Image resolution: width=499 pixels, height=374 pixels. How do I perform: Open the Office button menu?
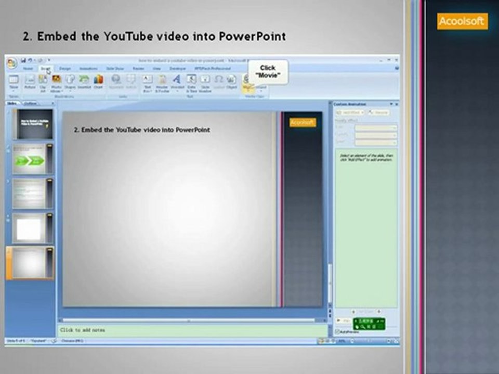coord(12,63)
